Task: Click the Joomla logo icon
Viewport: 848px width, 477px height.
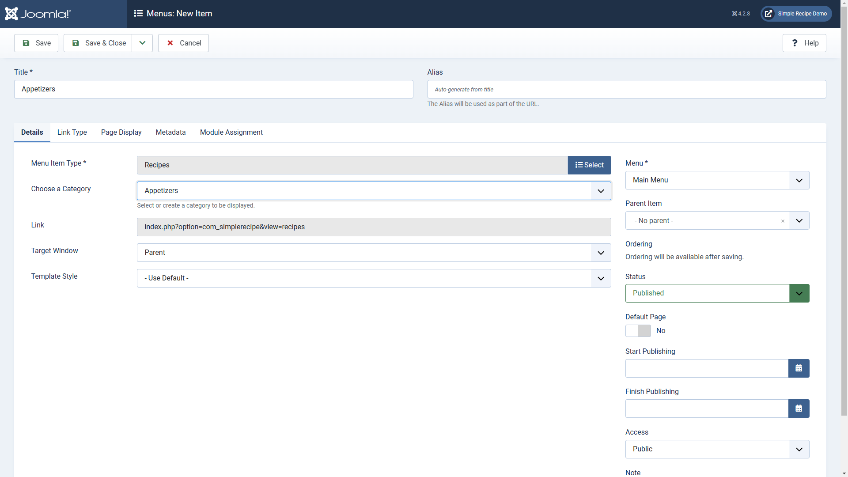Action: point(12,14)
